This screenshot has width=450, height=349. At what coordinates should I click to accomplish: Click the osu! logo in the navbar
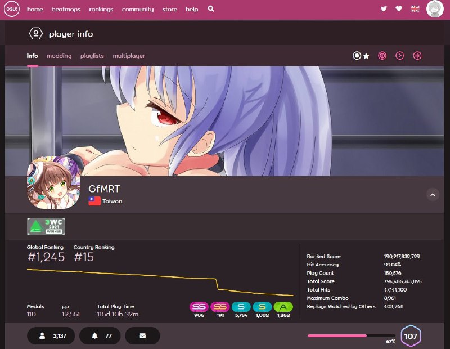[x=11, y=9]
